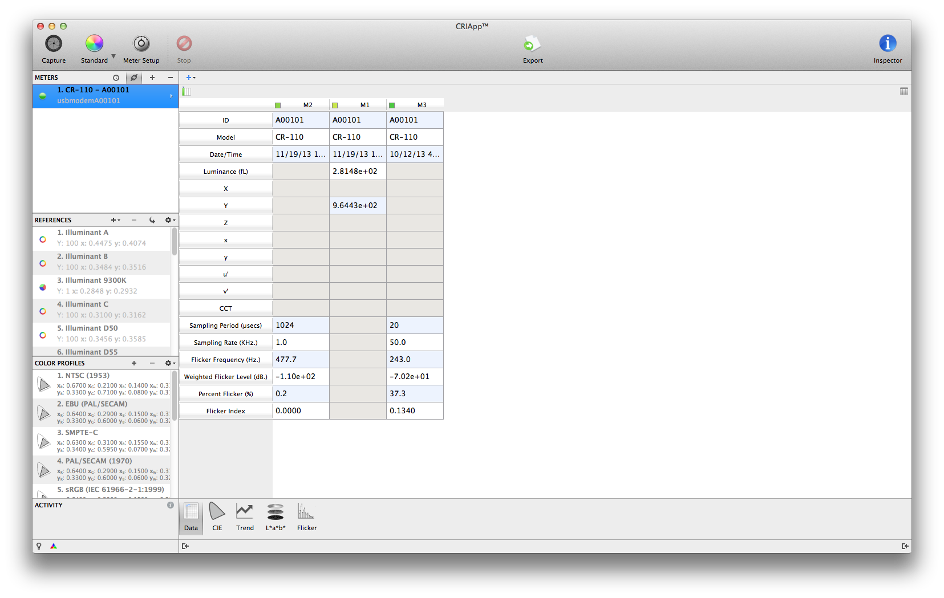Open the blue plus add-document dropdown
Screen dimensions: 944x598
point(191,78)
